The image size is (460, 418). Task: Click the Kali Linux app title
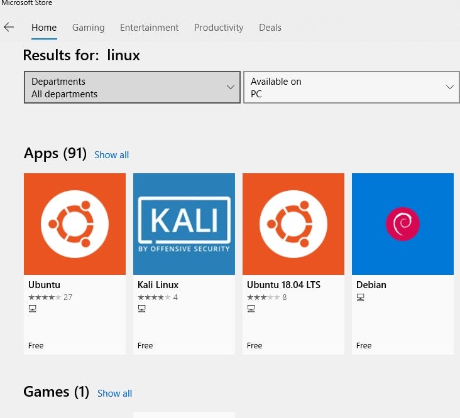[158, 285]
